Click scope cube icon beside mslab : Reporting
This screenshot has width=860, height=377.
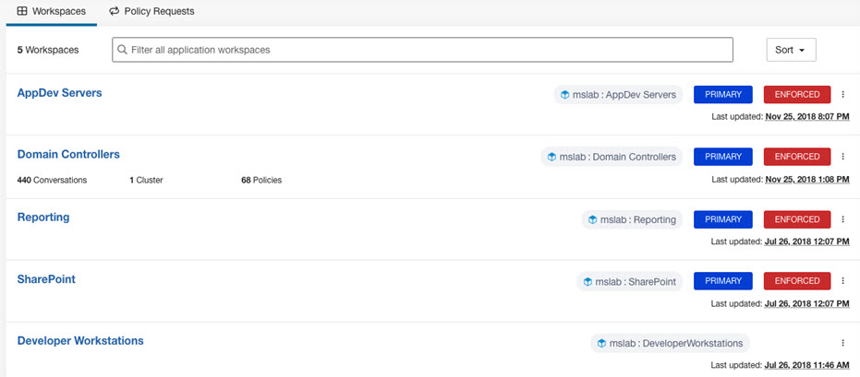[x=592, y=219]
